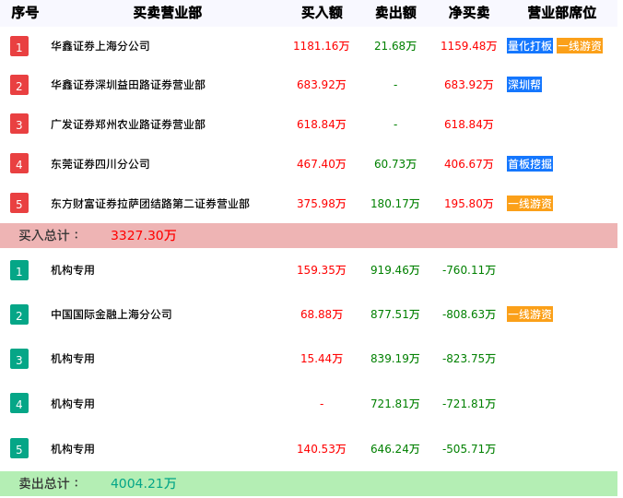
Task: Click 一线游资 tag in 东方财富证券 row
Action: tap(530, 204)
